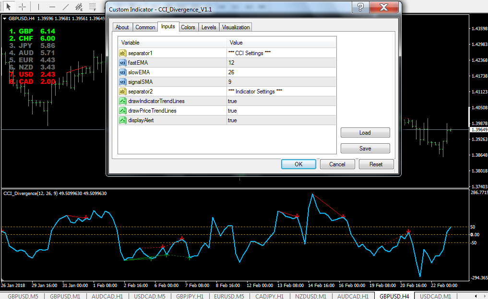Click the slowEMA integer type icon

pos(123,72)
